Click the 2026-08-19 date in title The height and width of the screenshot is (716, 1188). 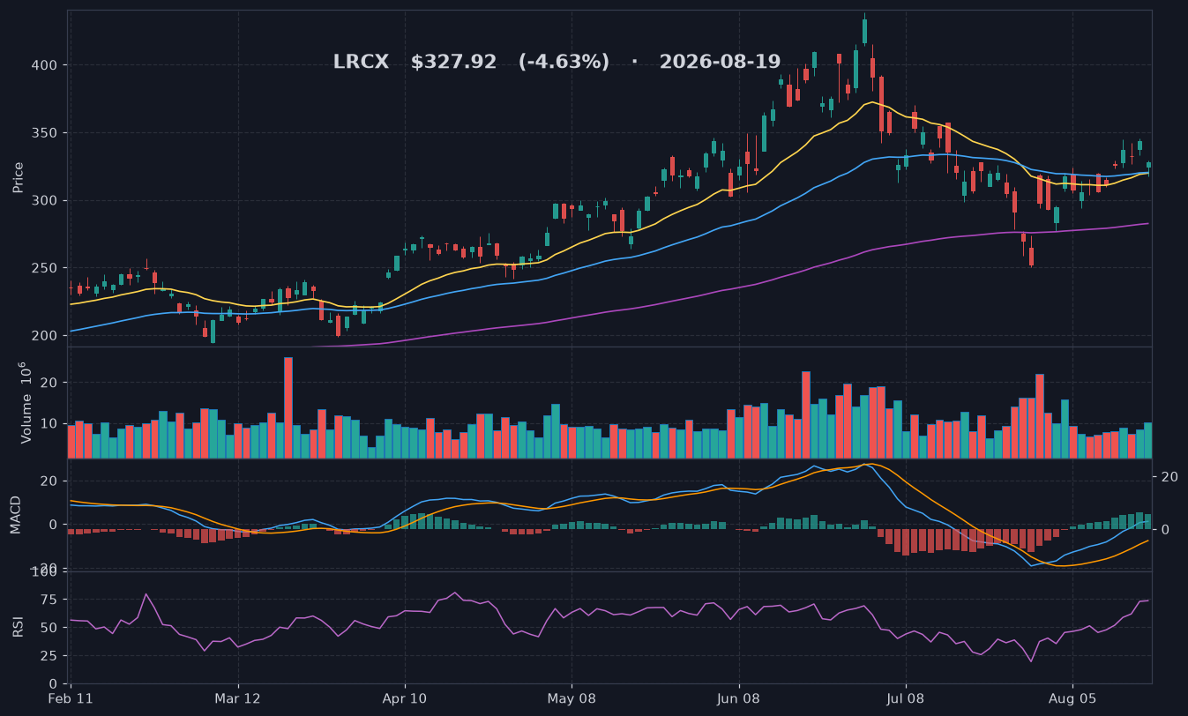tap(720, 63)
